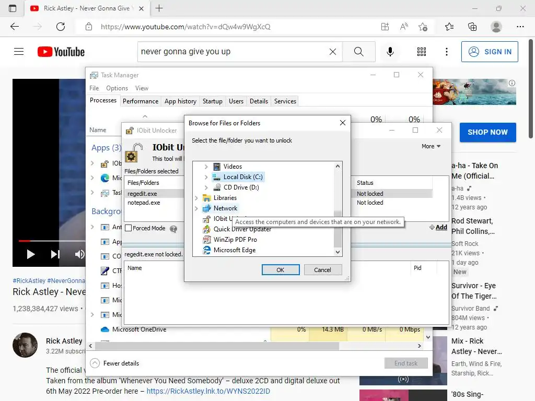Screen dimensions: 535x401
Task: Open Read aloud icon in address bar
Action: click(x=404, y=27)
